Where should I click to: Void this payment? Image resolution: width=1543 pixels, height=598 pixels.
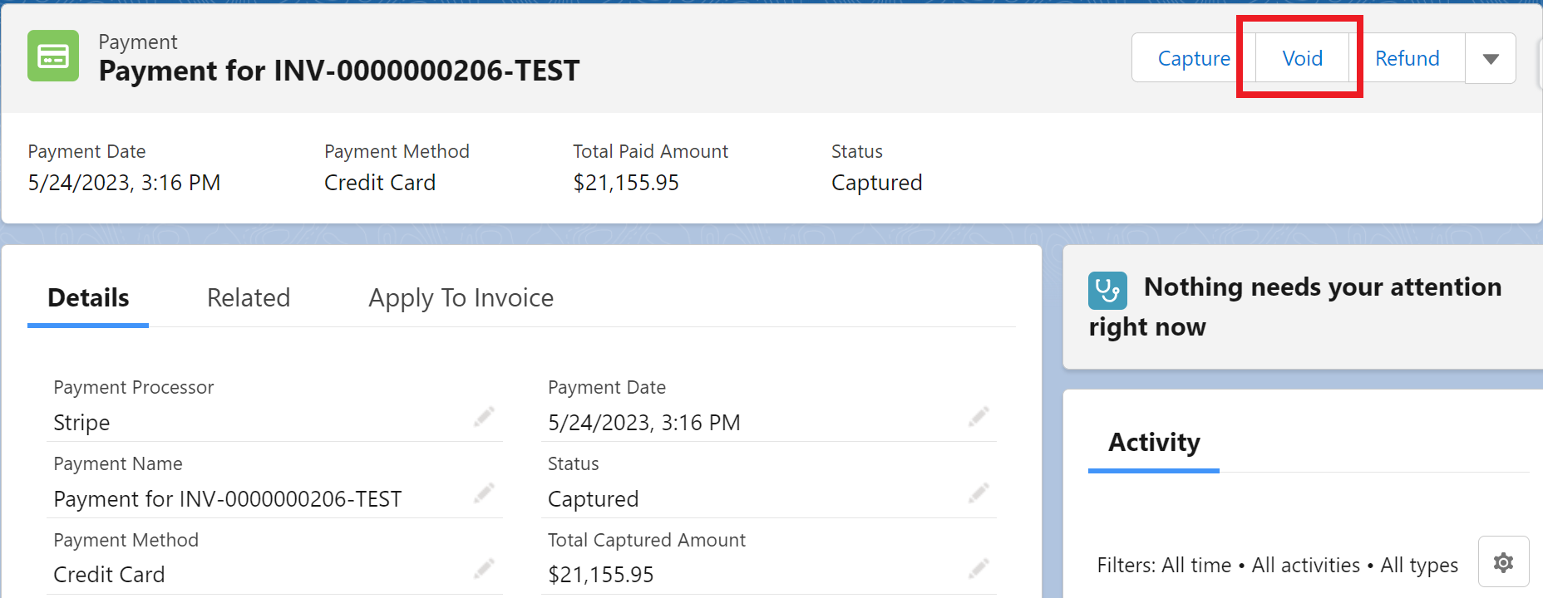click(x=1302, y=58)
